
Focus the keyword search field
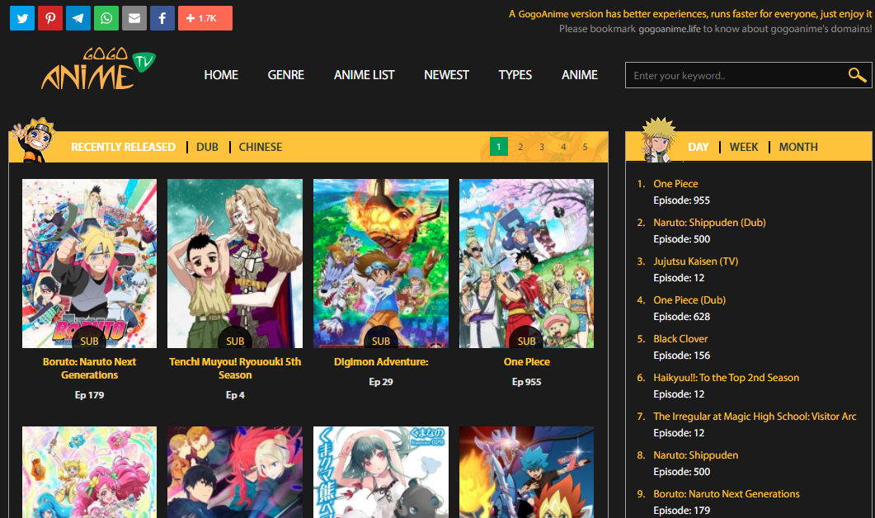pos(748,75)
